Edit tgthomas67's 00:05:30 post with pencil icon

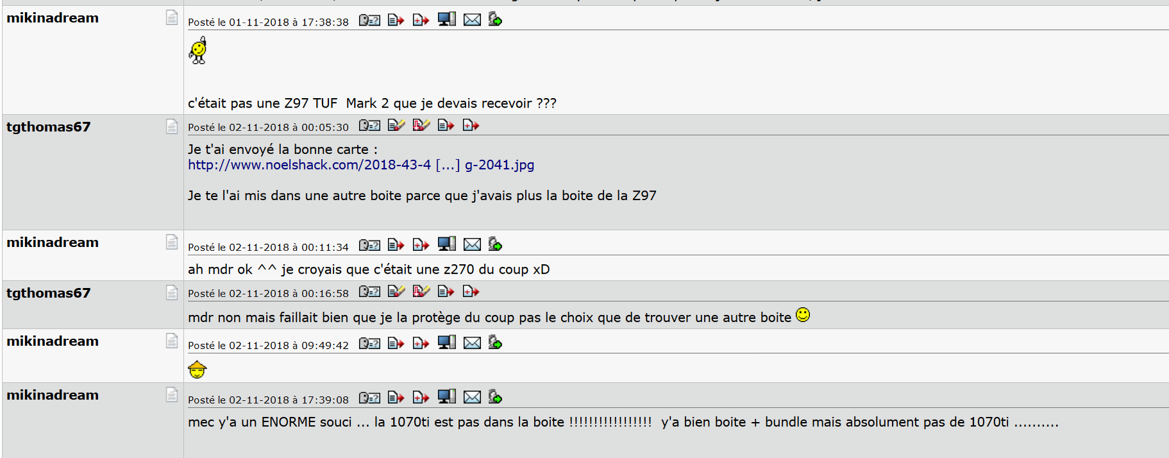coord(396,125)
